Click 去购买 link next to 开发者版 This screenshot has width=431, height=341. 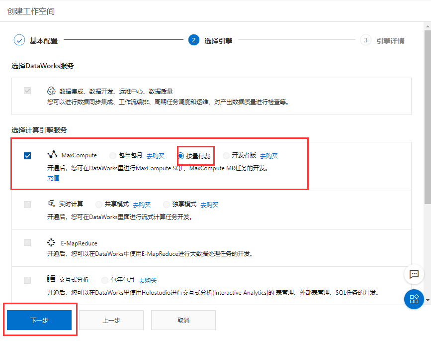(x=269, y=156)
